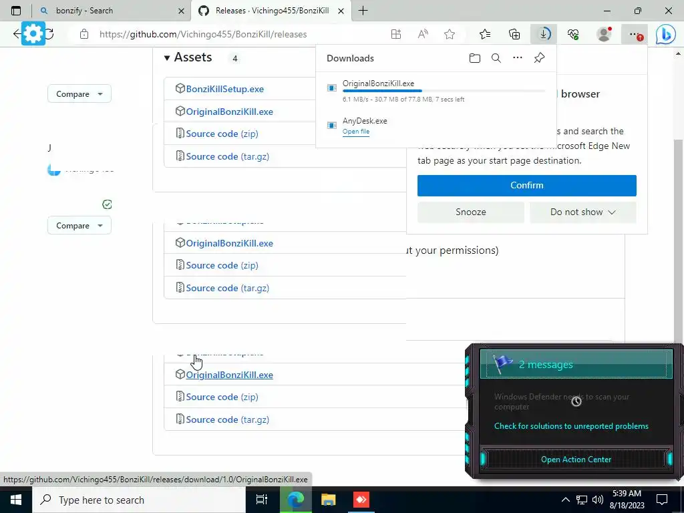
Task: Open Task View on the taskbar
Action: click(262, 500)
